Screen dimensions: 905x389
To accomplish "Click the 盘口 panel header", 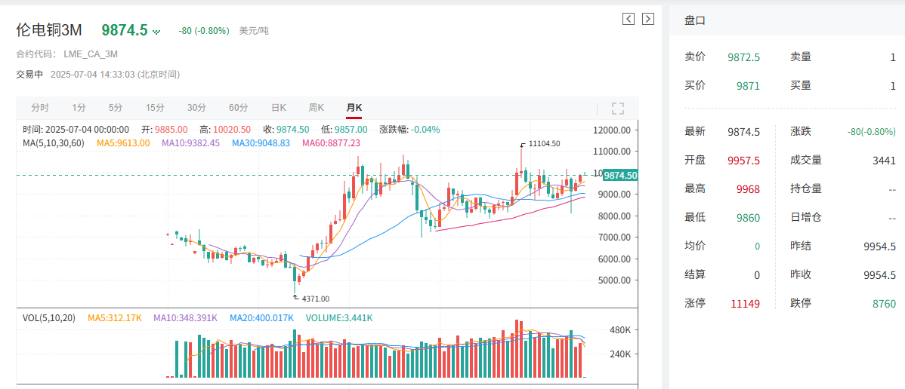I will point(695,21).
